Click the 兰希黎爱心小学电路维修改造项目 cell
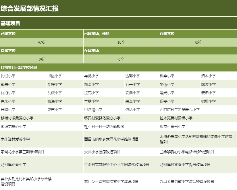Image resolution: width=237 pixels, height=190 pixels. pyautogui.click(x=198, y=152)
